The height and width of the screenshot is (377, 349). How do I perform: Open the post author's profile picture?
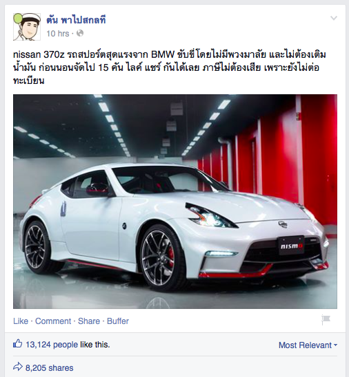point(27,27)
